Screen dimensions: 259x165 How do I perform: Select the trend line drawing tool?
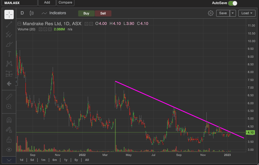[9, 24]
